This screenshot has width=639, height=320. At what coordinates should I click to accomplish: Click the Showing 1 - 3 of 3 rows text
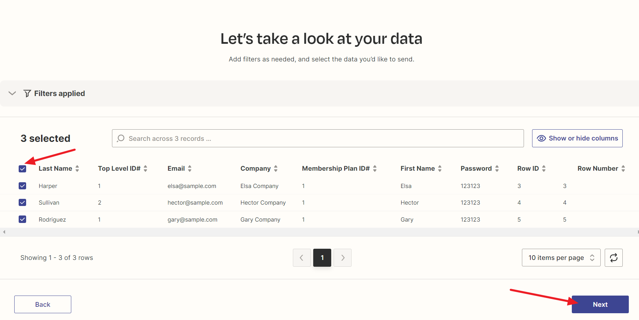tap(57, 258)
